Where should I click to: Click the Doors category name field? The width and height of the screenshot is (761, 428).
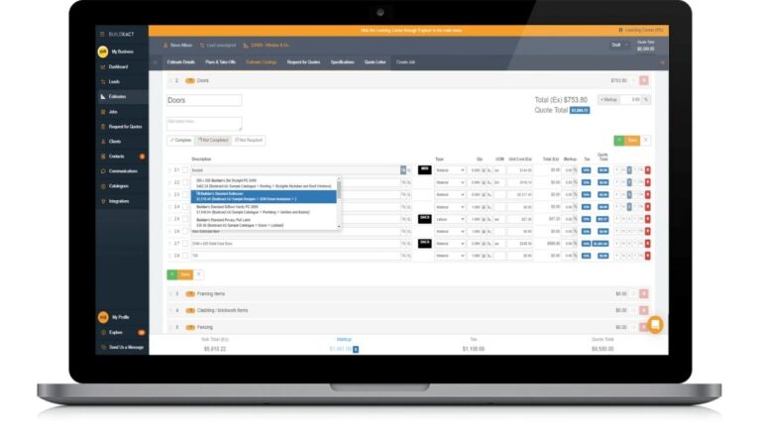pos(204,100)
